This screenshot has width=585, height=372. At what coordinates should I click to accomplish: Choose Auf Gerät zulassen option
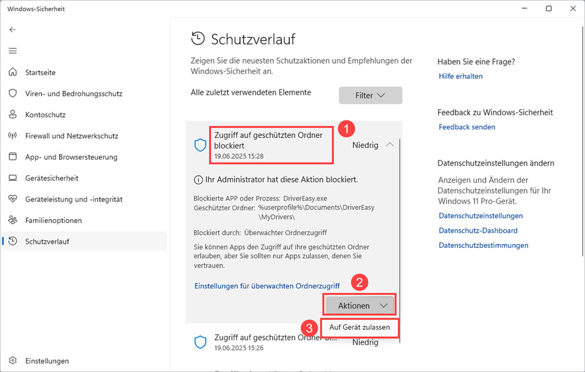360,327
